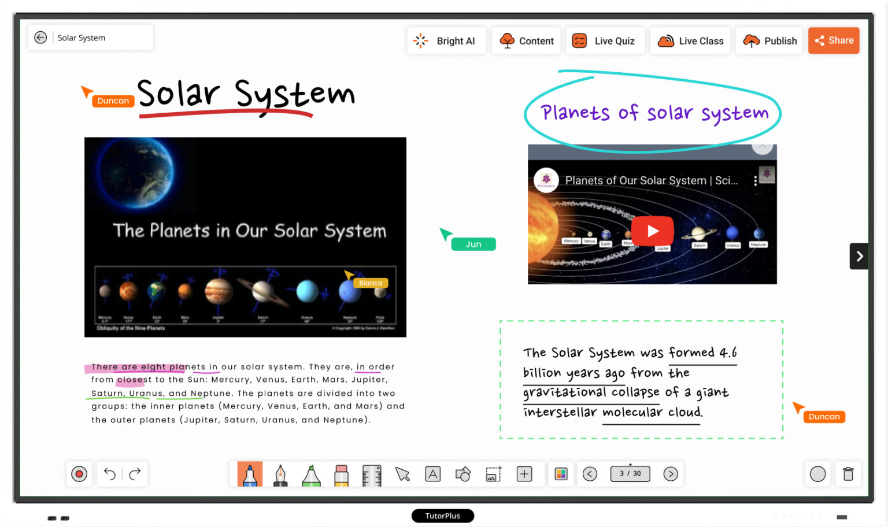Start a screen recording

[79, 474]
